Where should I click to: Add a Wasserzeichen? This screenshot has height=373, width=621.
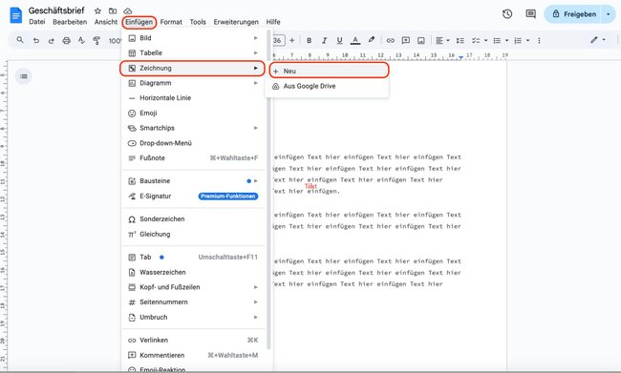coord(193,272)
